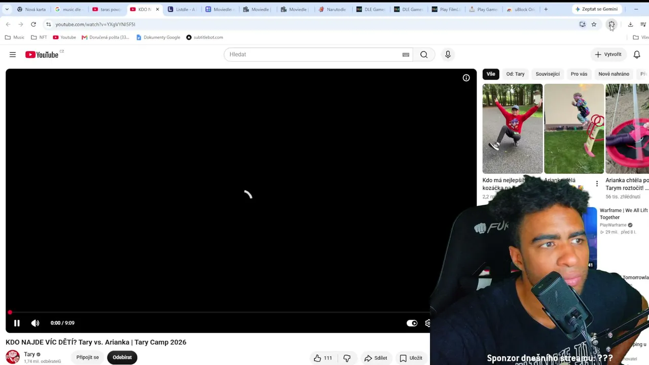649x365 pixels.
Task: Go back in browser history
Action: tap(8, 24)
